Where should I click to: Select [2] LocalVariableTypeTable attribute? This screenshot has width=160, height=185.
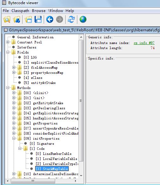57,164
